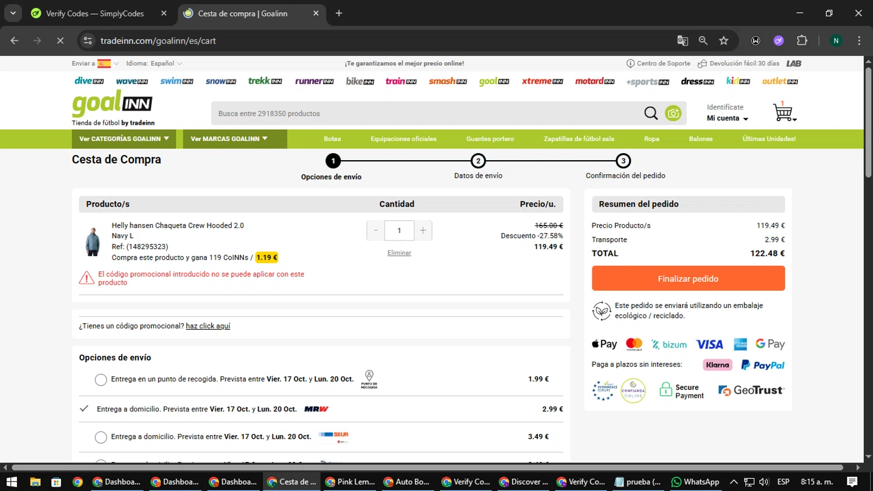This screenshot has height=491, width=873.
Task: Expand Ver CATEGORÍAS GOALINN menu
Action: 124,139
